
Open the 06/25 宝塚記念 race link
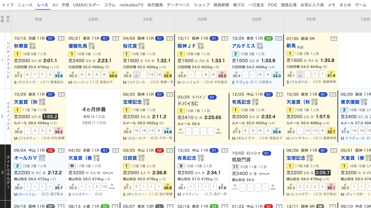point(132,102)
